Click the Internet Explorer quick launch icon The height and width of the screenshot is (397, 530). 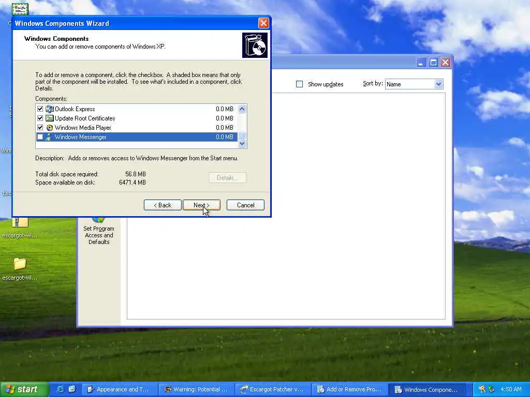point(60,389)
